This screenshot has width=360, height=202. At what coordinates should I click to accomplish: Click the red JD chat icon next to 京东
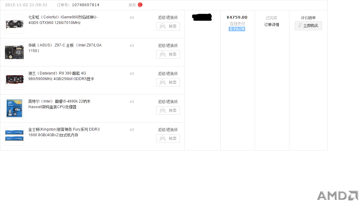140,5
